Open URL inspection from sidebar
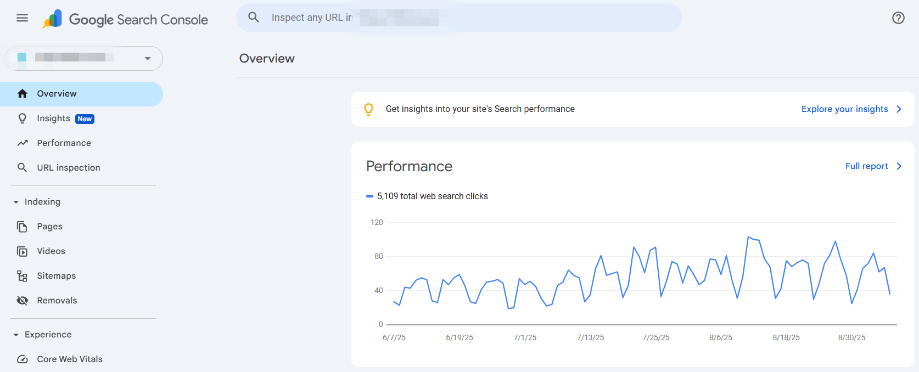 68,168
